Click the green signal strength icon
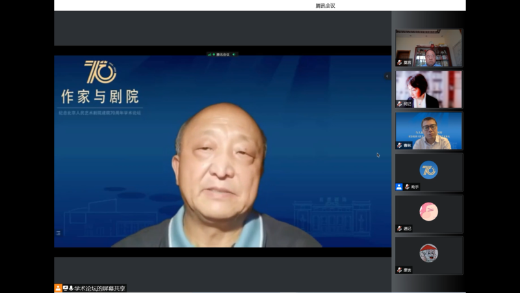Viewport: 520px width, 293px height. click(210, 54)
